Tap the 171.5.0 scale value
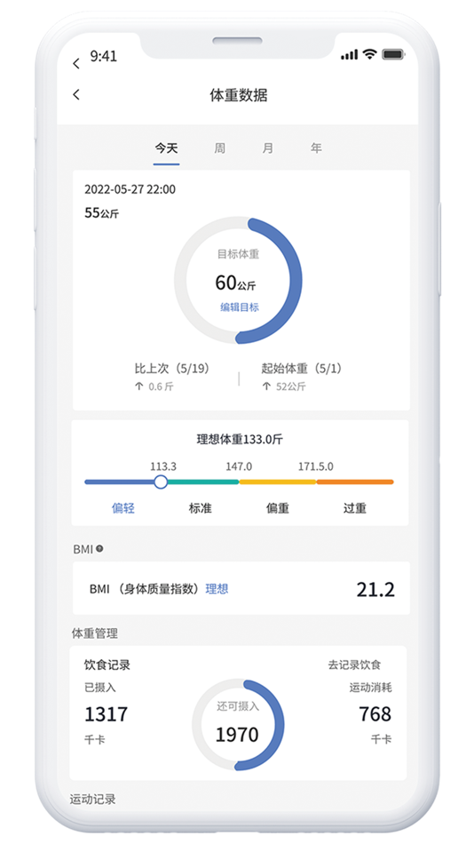The image size is (474, 844). click(316, 466)
